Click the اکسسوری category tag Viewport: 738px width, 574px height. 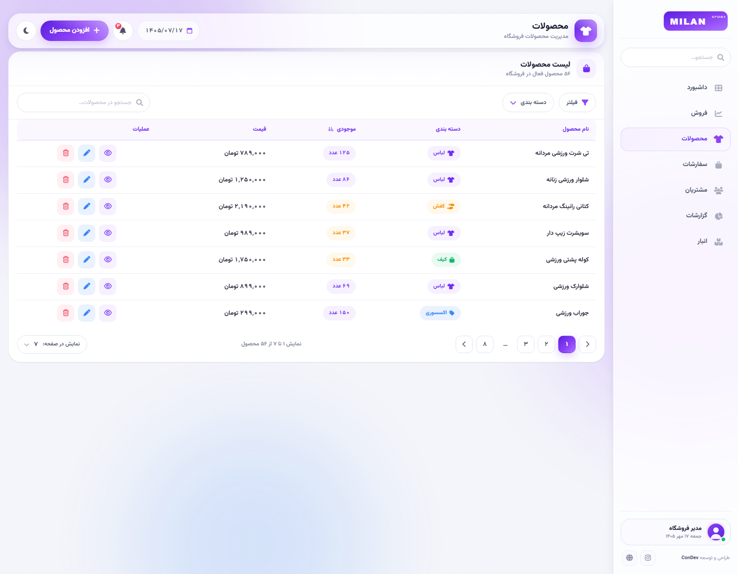click(x=440, y=313)
